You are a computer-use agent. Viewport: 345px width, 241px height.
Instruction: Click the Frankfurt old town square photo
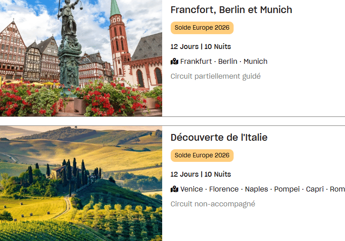pos(81,58)
